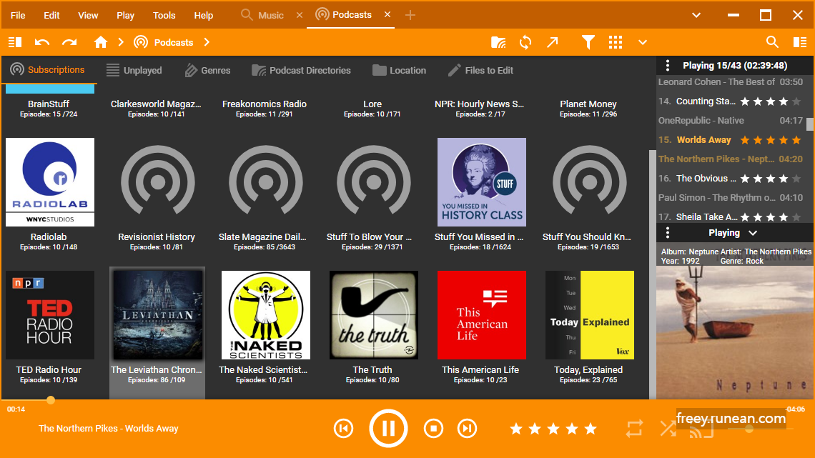The image size is (815, 458).
Task: Toggle shuffle mode in player
Action: point(668,429)
